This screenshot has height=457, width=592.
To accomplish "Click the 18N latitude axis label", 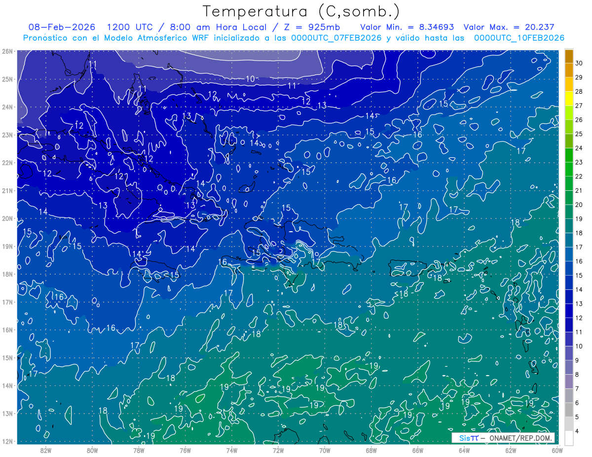I will click(x=7, y=274).
